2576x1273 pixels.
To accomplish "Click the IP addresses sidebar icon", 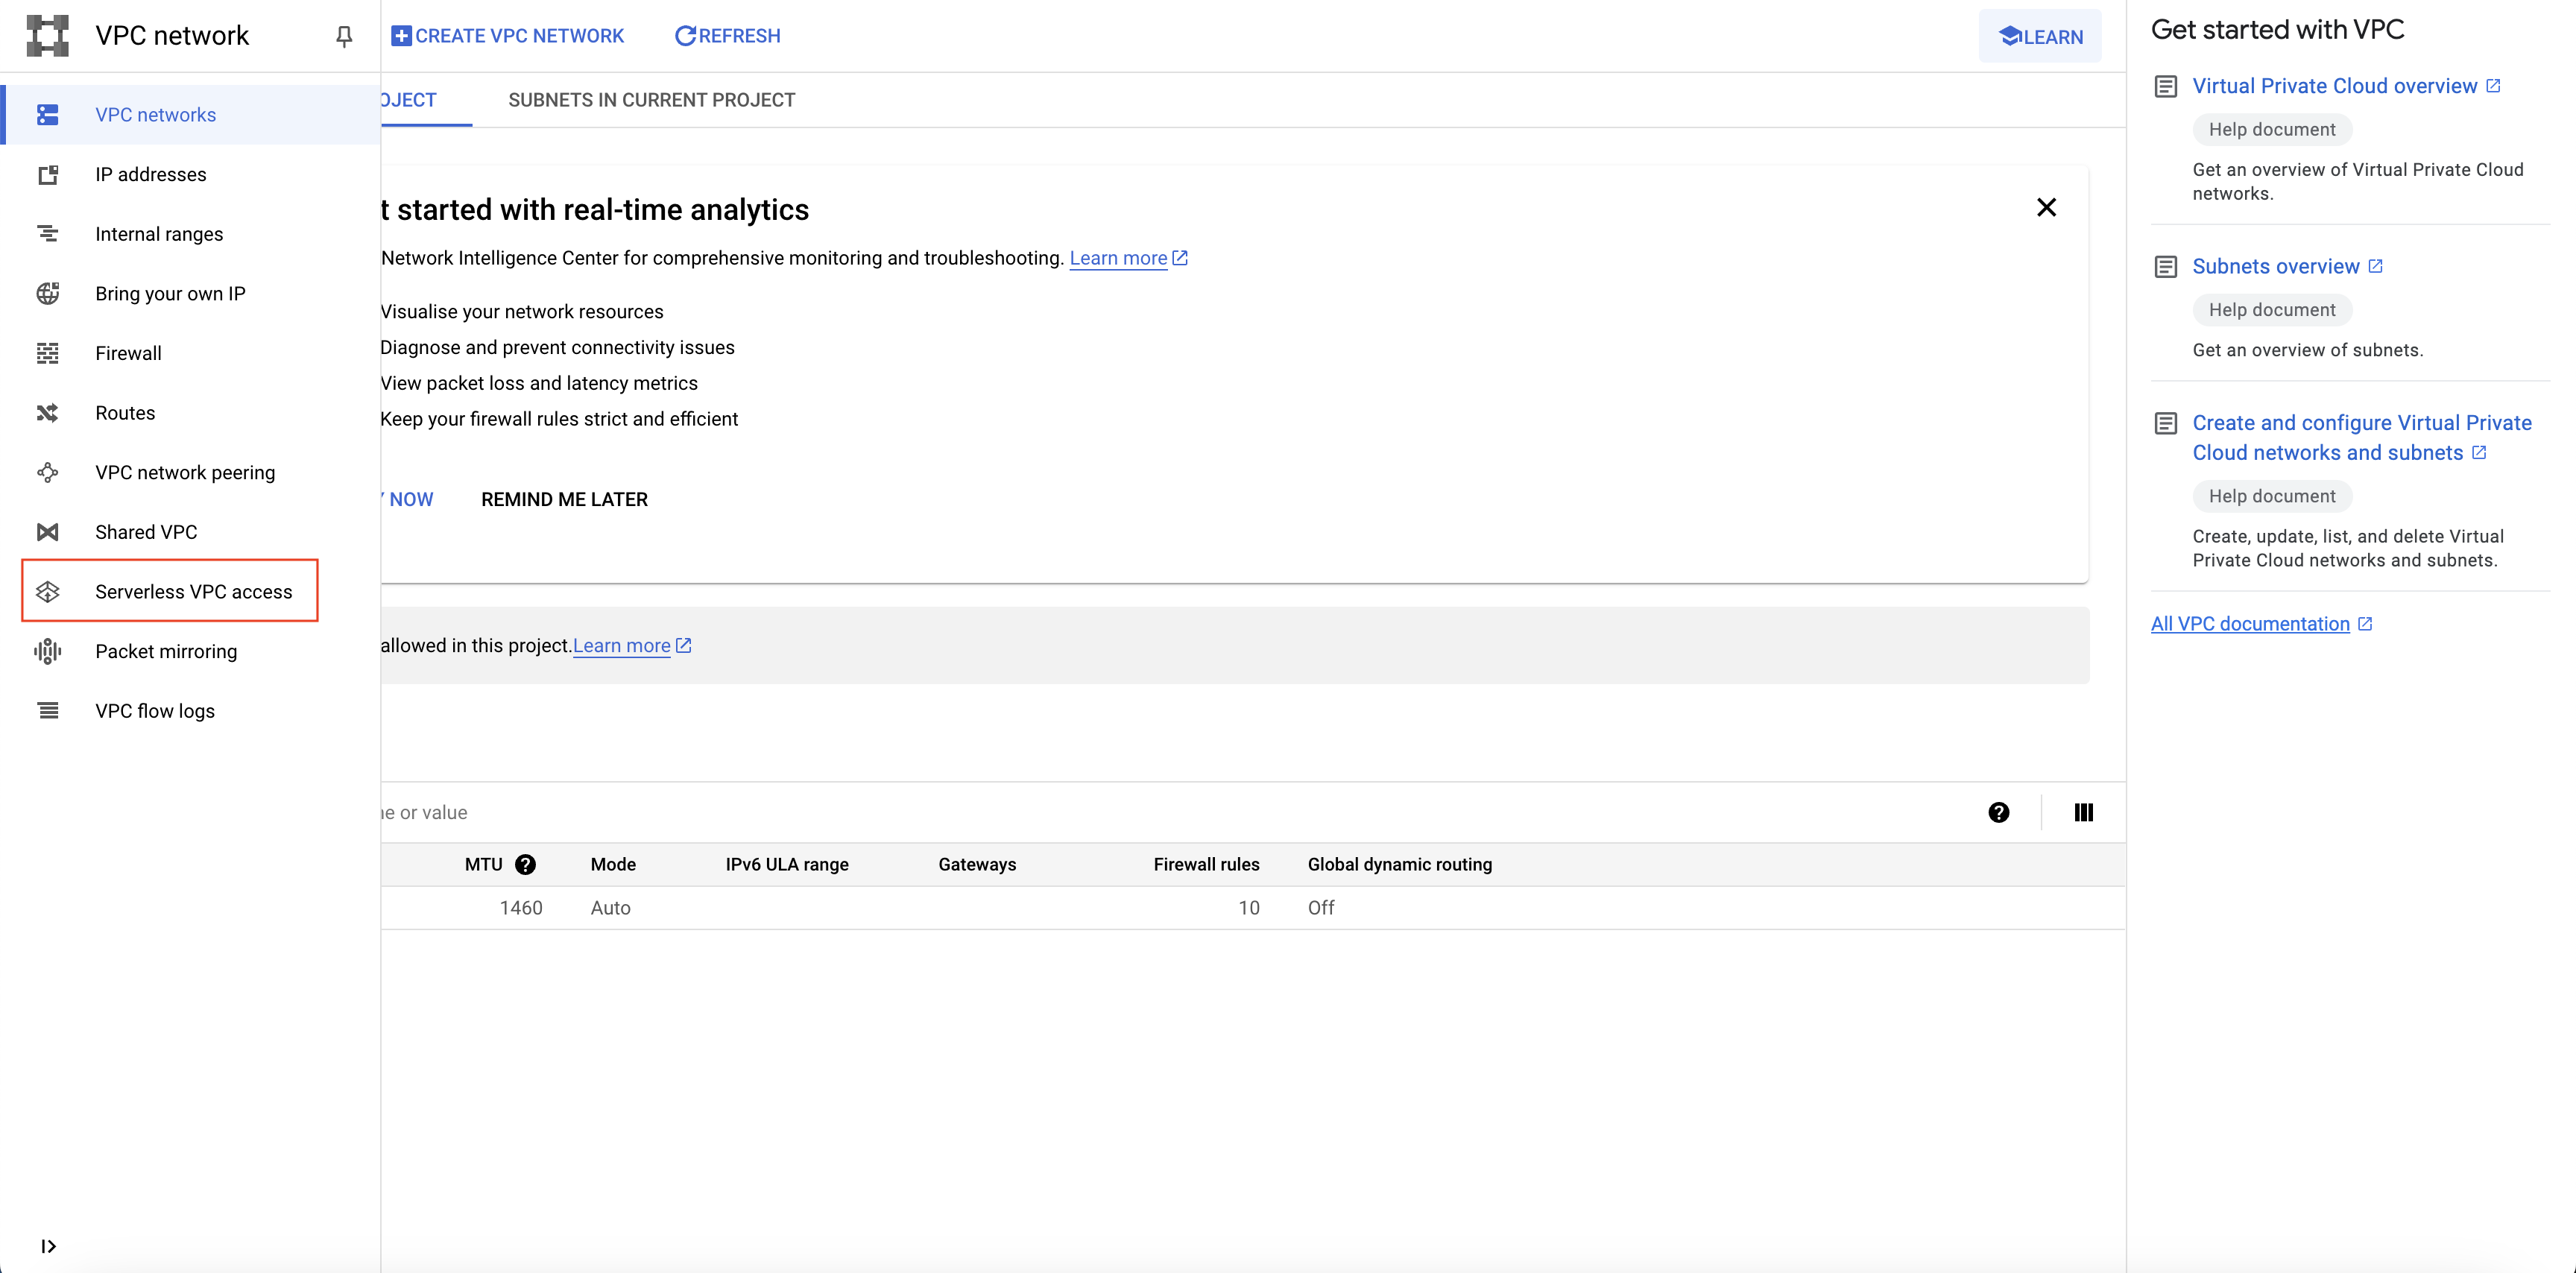I will coord(47,175).
